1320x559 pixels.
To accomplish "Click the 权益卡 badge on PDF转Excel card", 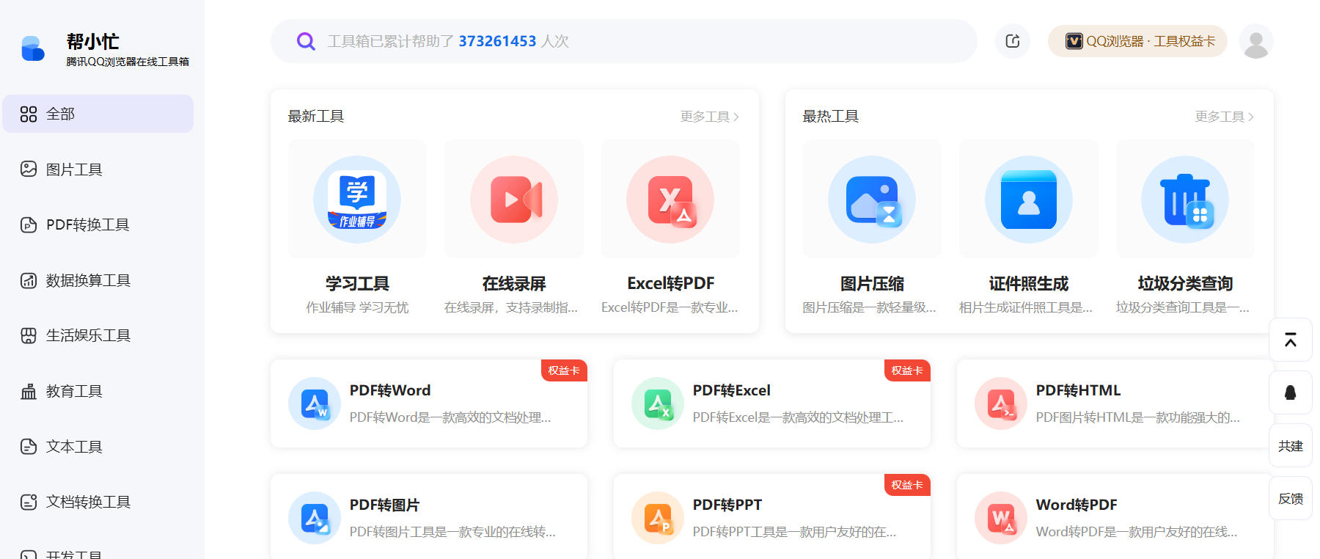I will coord(907,370).
